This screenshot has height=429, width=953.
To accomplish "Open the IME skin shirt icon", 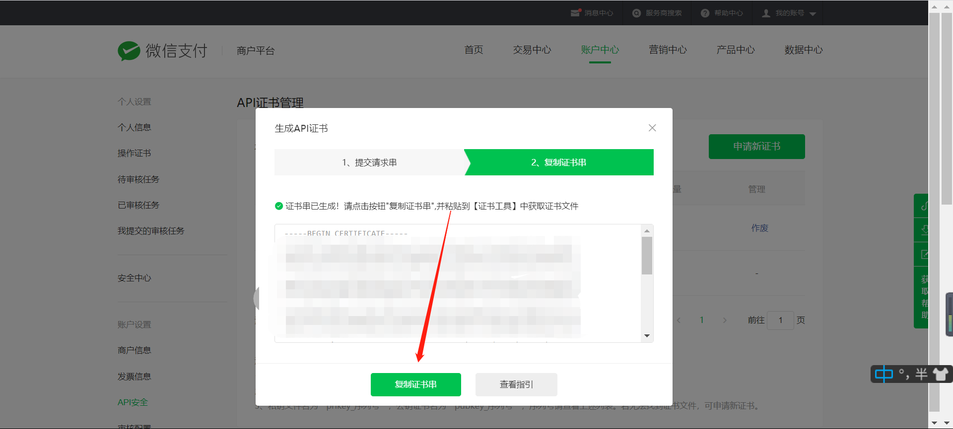I will click(941, 374).
